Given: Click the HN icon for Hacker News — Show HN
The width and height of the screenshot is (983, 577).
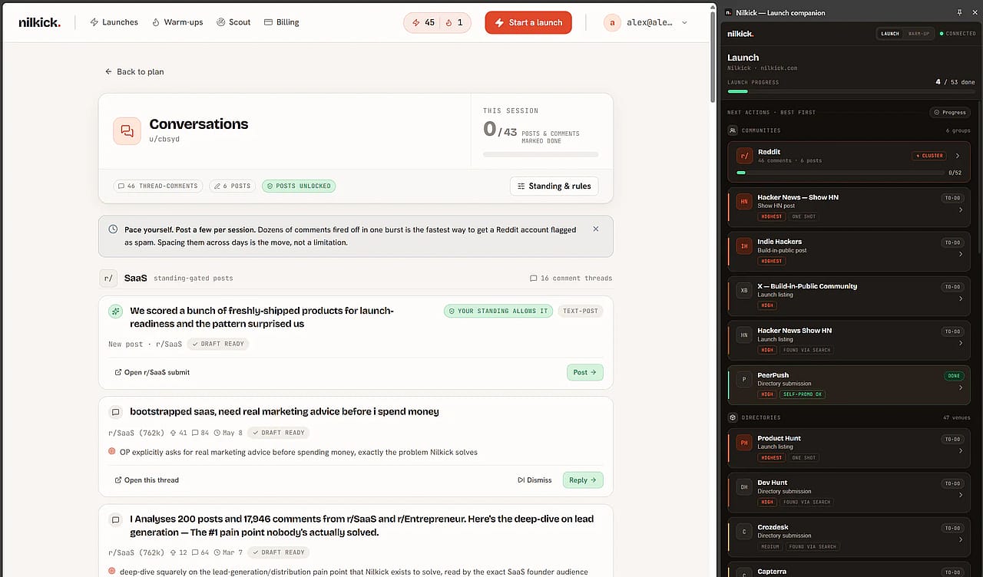Looking at the screenshot, I should 744,202.
